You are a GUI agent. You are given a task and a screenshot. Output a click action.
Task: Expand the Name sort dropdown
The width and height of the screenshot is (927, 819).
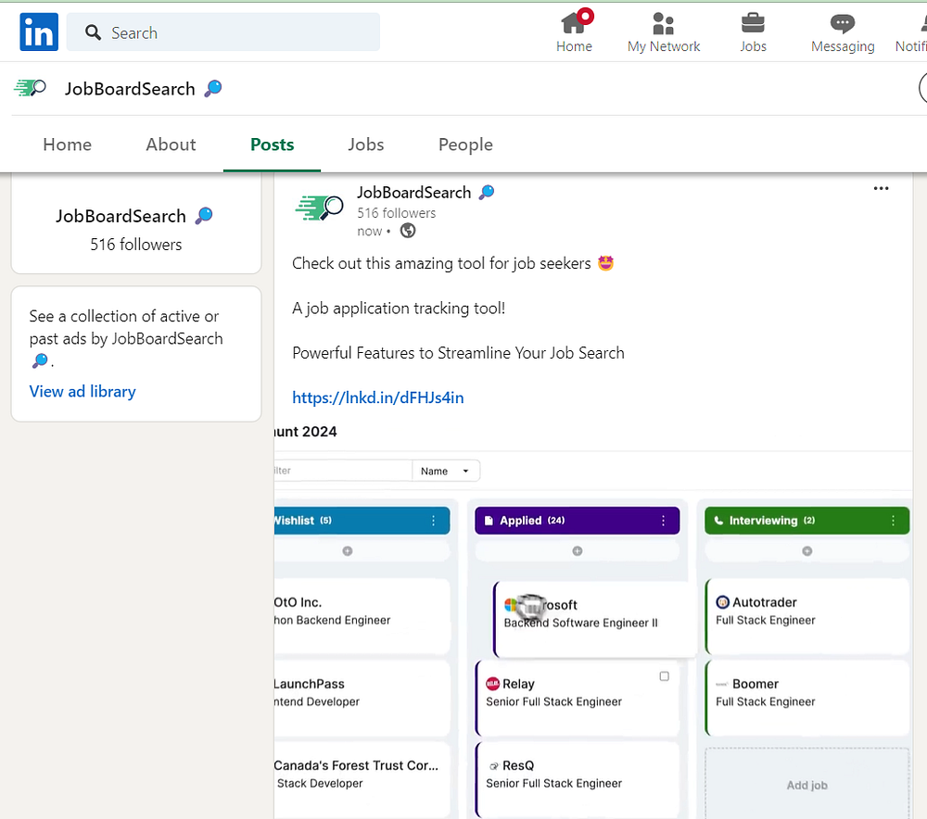[x=446, y=471]
